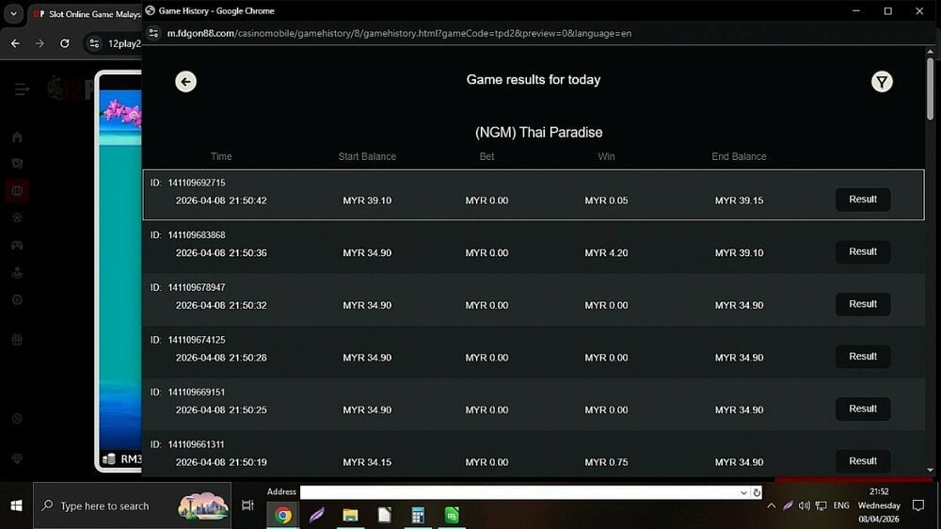Click the home icon in left sidebar
941x529 pixels.
tap(17, 136)
